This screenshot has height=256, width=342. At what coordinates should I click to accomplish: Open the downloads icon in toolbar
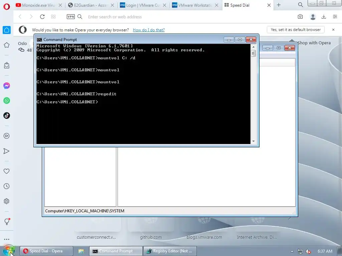click(324, 17)
